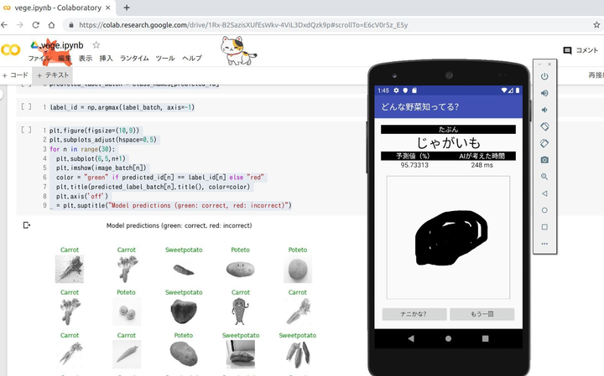604x376 pixels.
Task: Open the 挿入 menu
Action: [106, 58]
